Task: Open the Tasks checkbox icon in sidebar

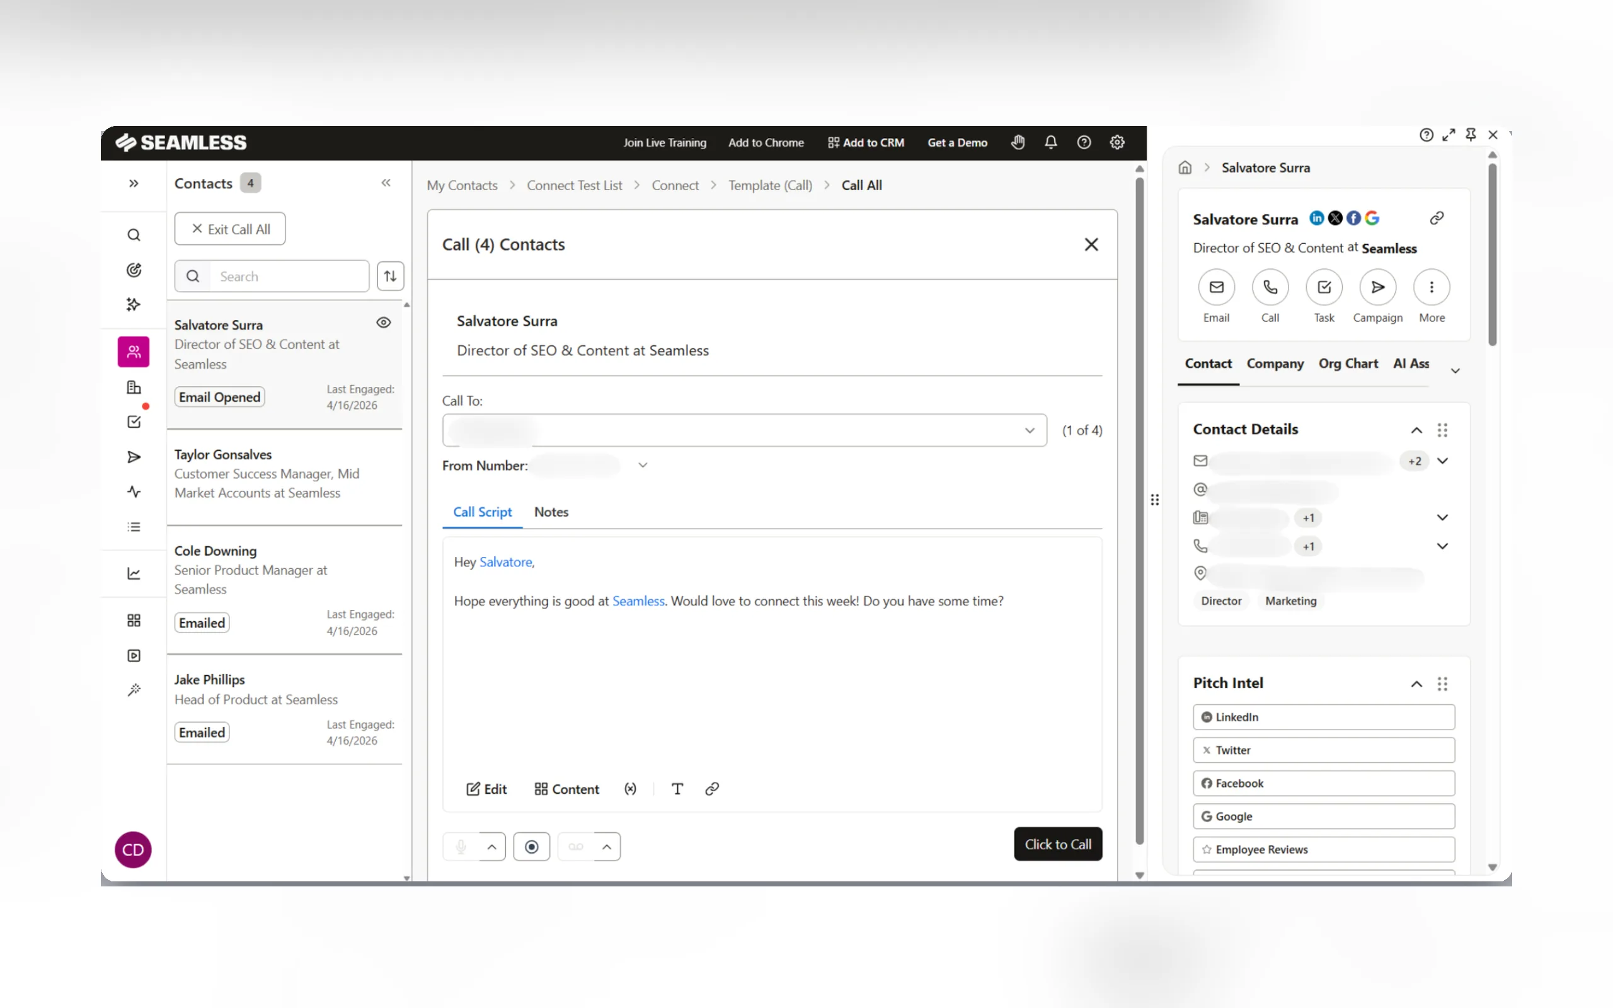Action: coord(134,422)
